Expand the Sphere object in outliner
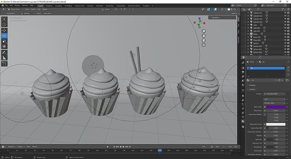 coord(248,43)
